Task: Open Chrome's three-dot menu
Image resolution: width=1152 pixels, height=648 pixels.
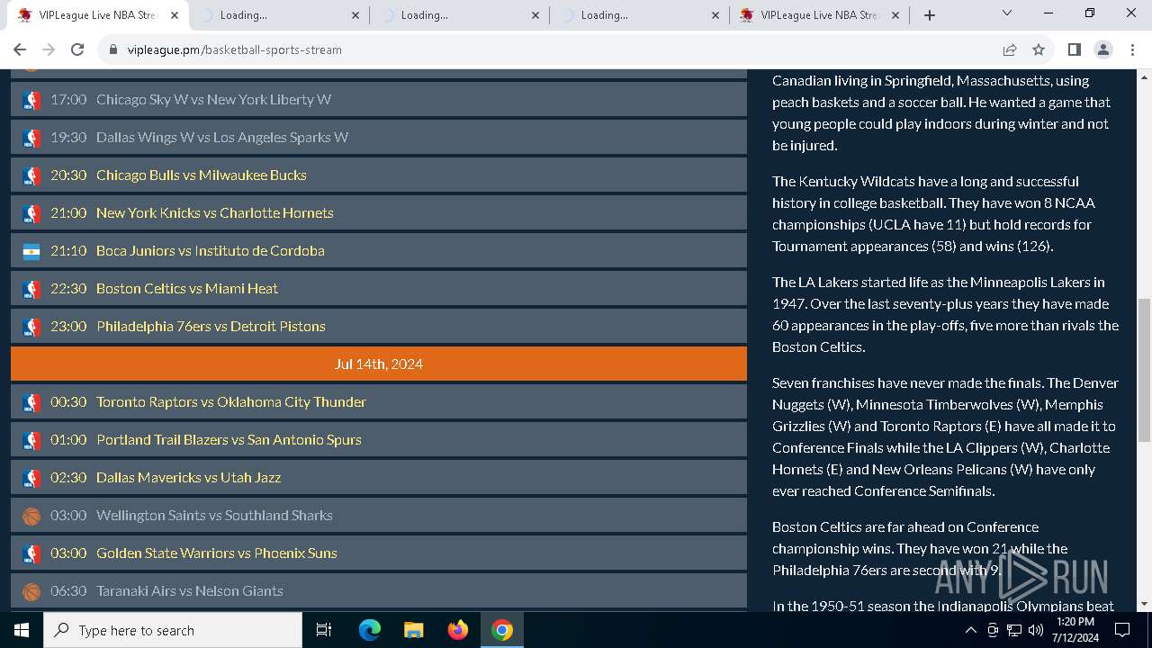Action: (x=1132, y=49)
